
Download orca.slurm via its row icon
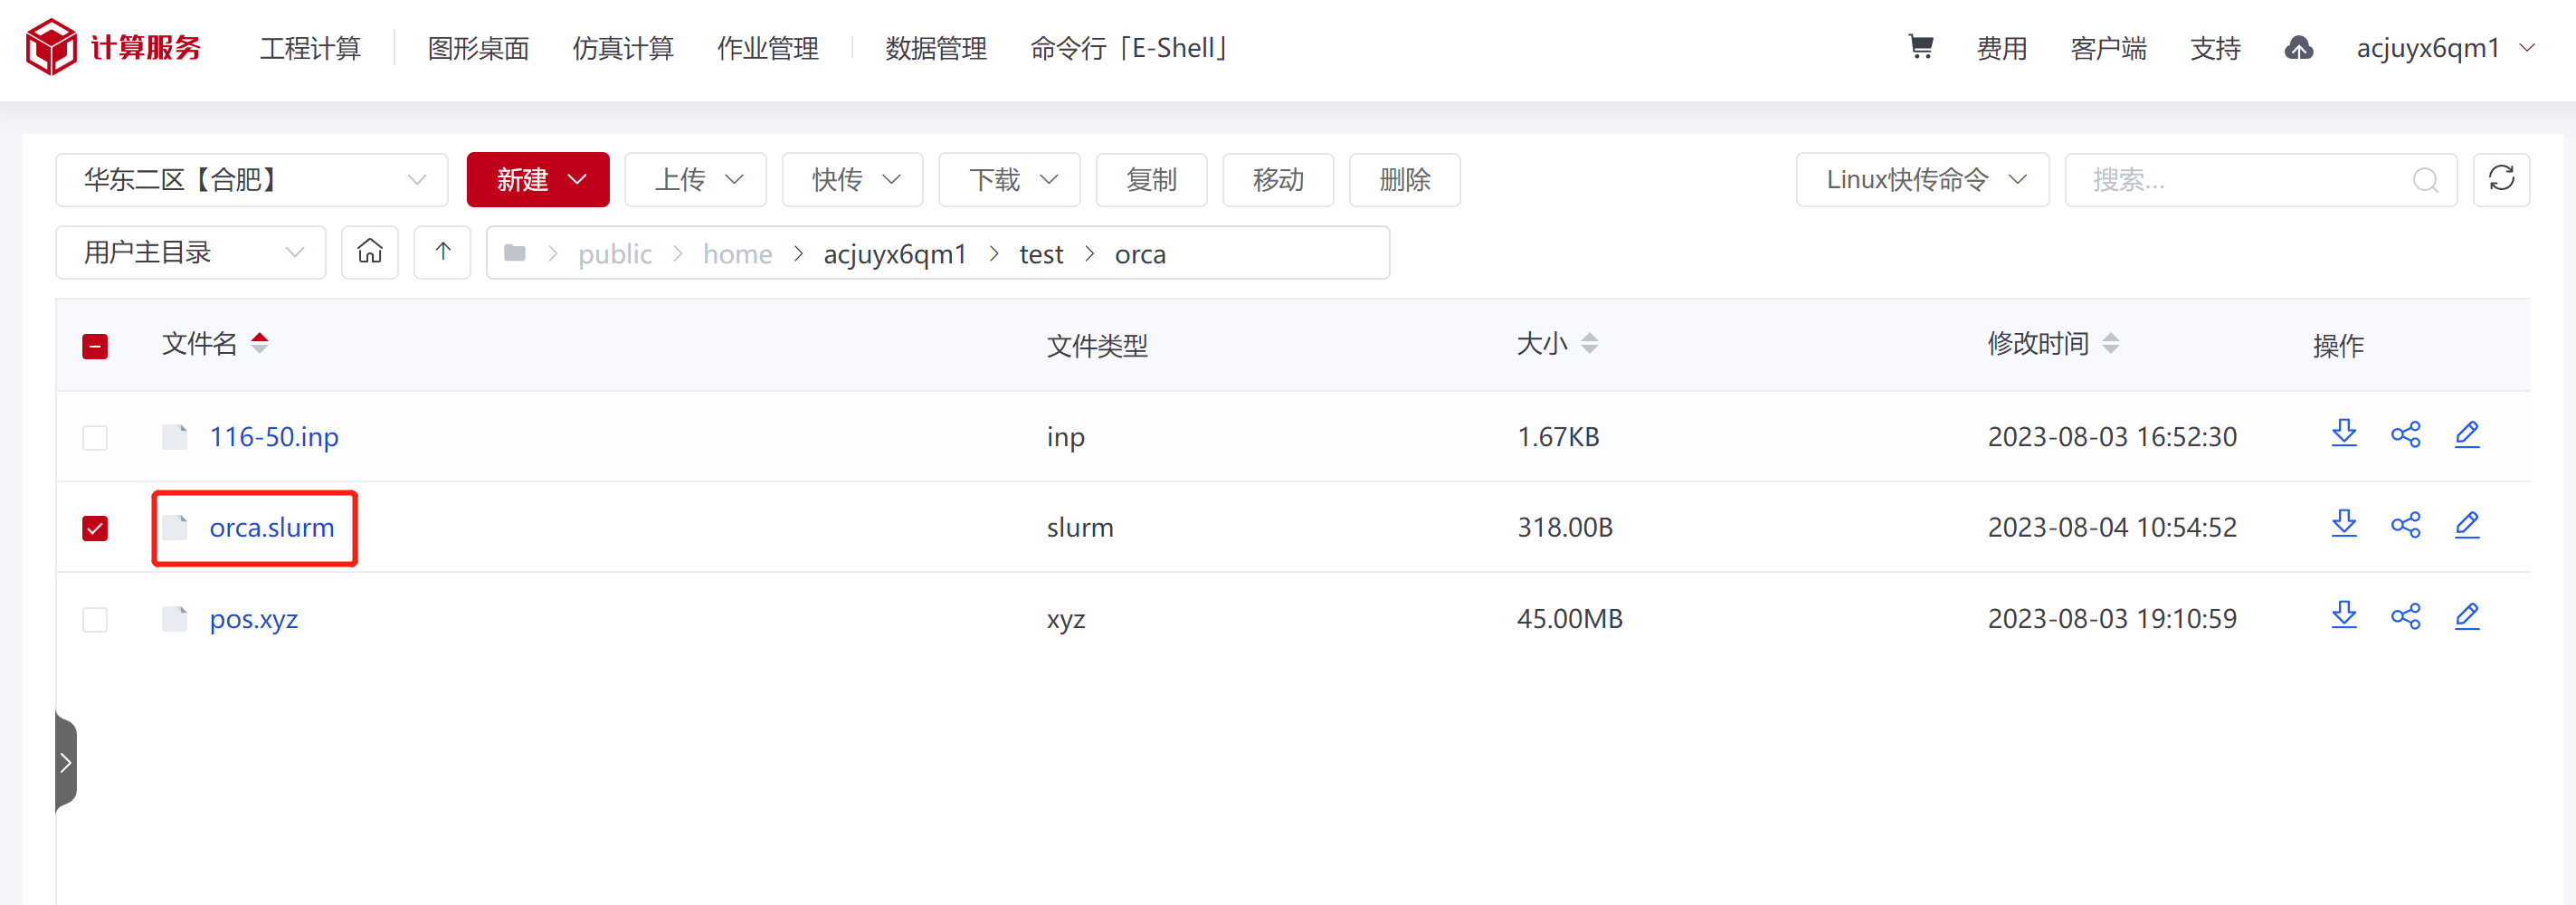point(2344,525)
